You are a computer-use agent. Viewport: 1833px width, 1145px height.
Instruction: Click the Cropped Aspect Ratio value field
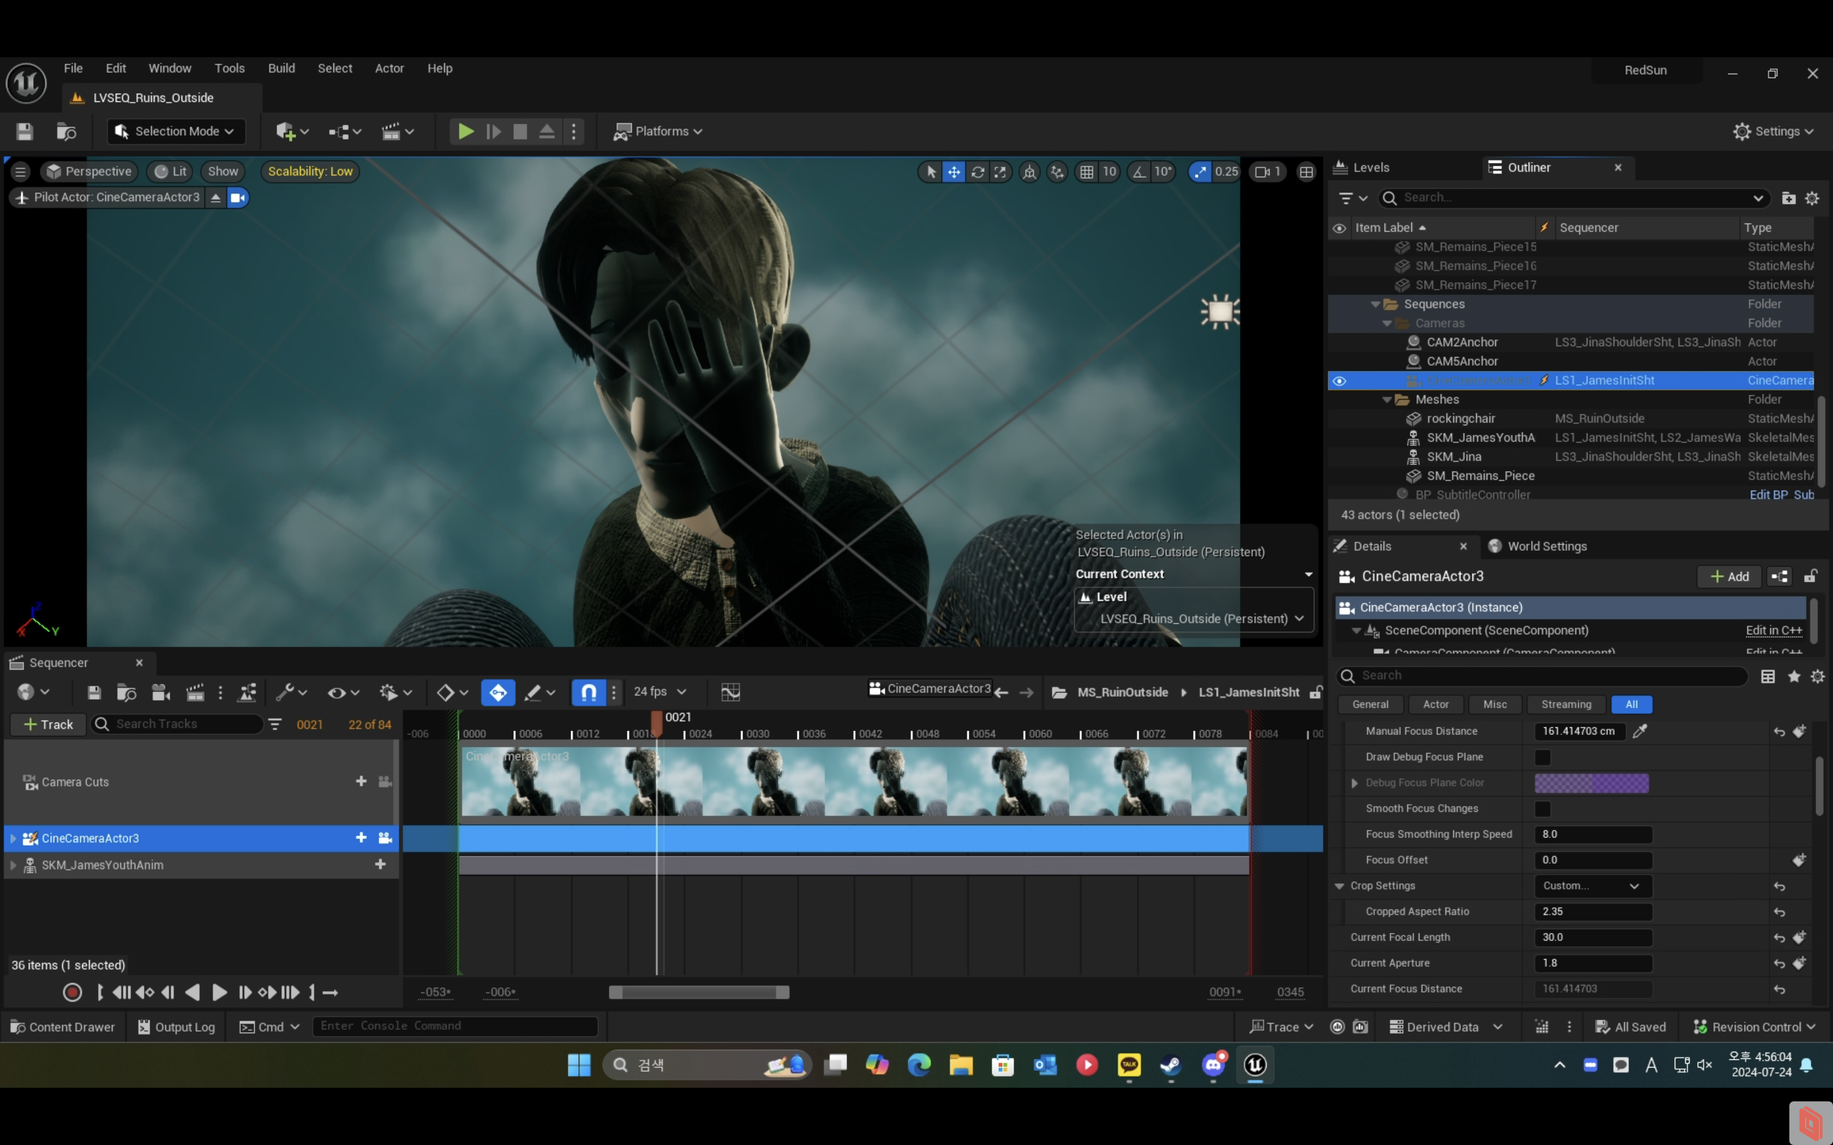[x=1593, y=912]
